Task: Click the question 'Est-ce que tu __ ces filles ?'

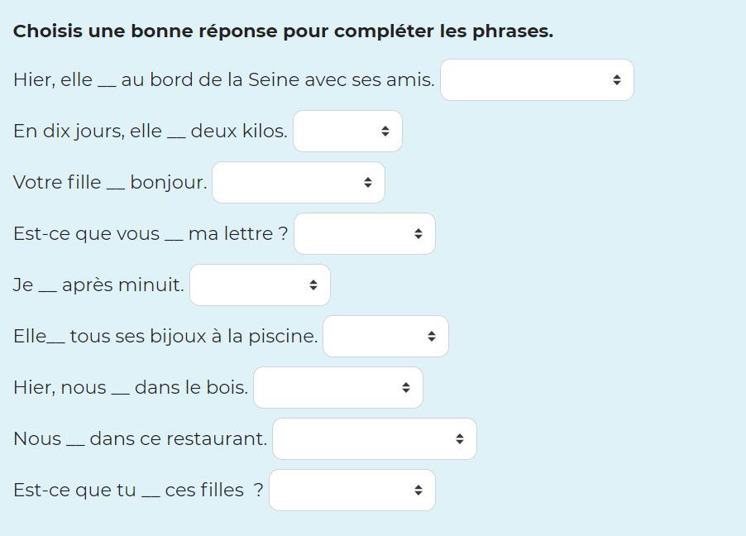Action: (138, 491)
